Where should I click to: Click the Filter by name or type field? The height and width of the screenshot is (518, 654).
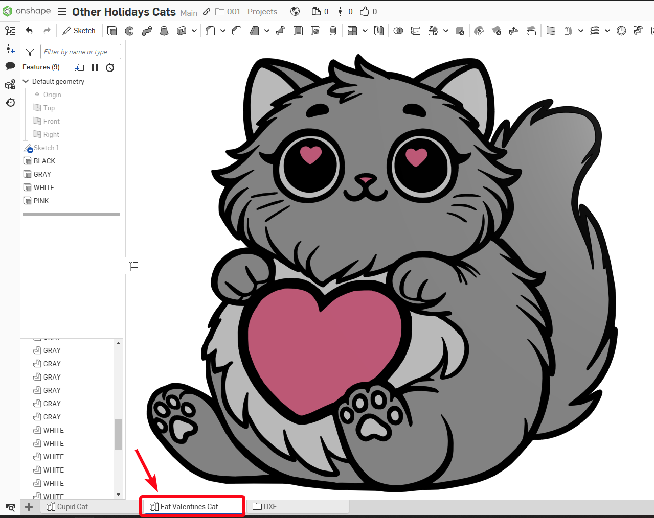coord(81,52)
